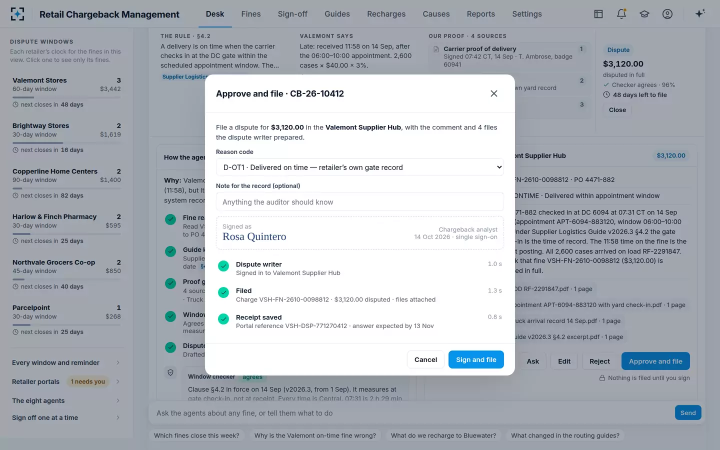Click Sign and file
Viewport: 720px width, 450px height.
[476, 359]
